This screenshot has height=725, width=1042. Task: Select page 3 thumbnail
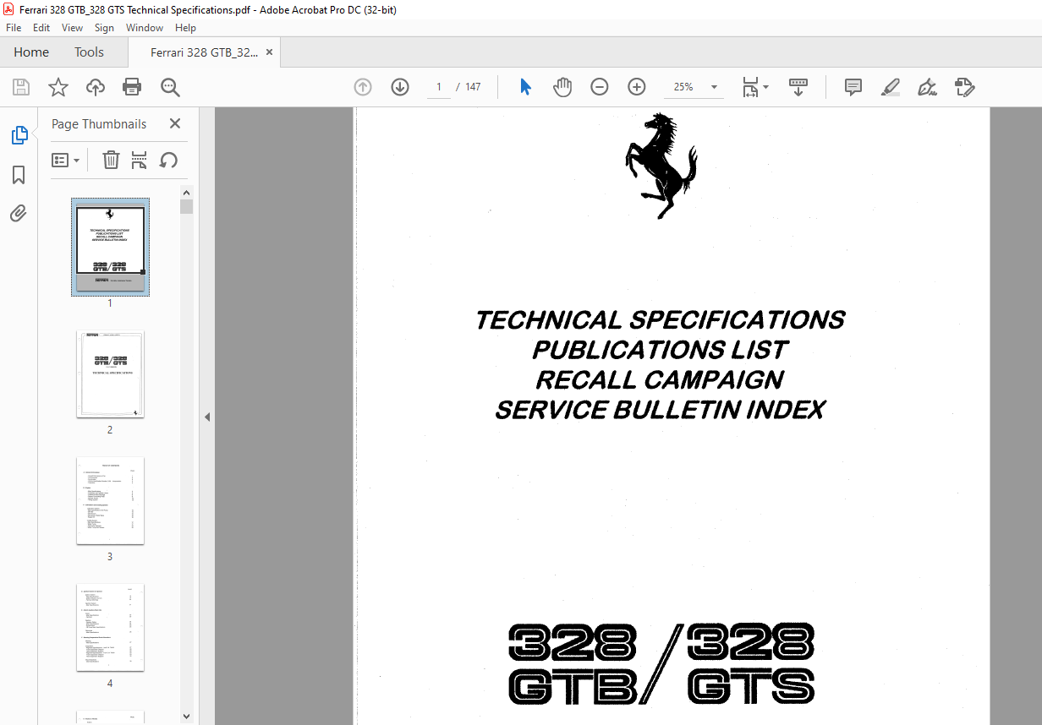(x=110, y=501)
